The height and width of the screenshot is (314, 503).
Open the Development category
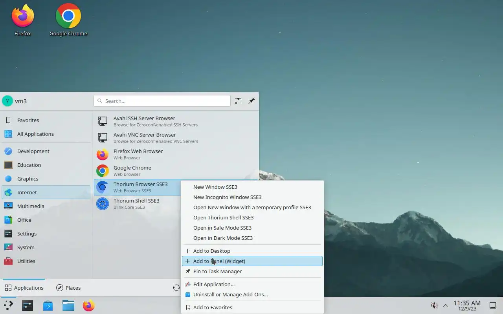[46, 151]
